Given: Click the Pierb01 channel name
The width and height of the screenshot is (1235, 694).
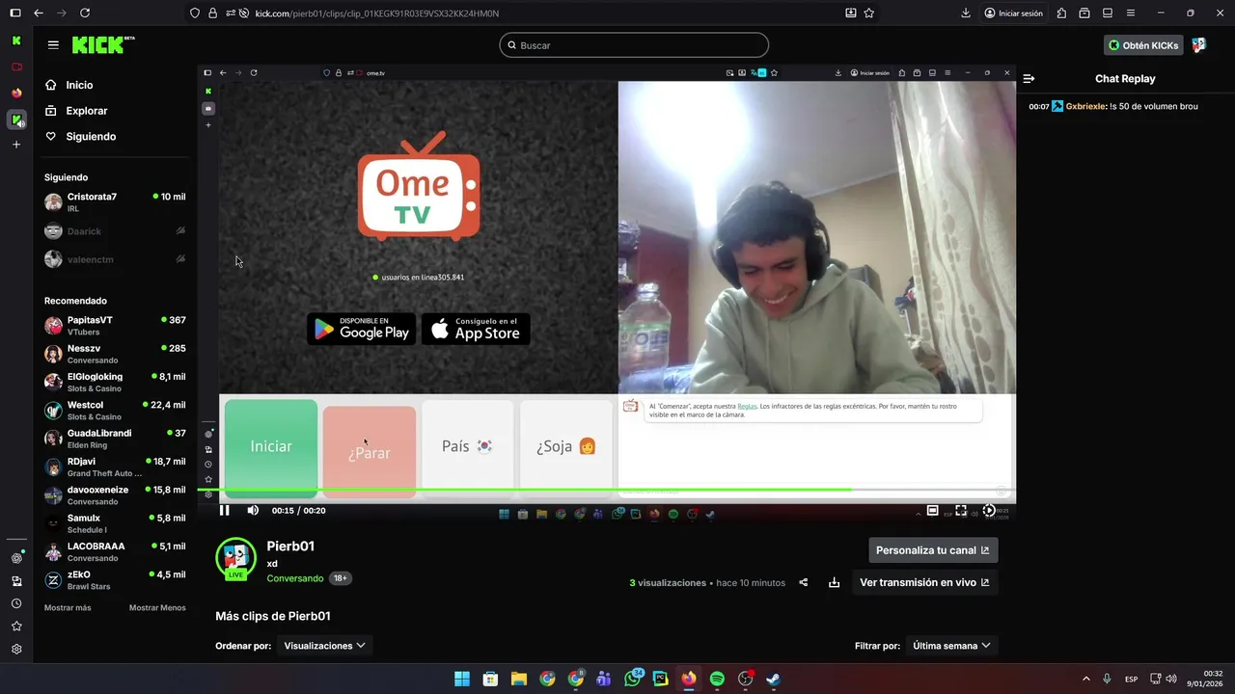Looking at the screenshot, I should pyautogui.click(x=290, y=547).
